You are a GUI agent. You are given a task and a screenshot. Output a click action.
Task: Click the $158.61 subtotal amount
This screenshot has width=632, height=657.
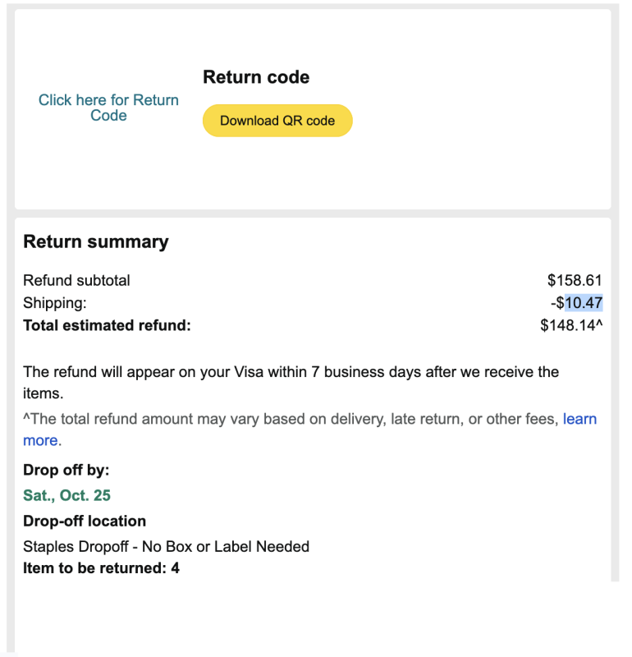(575, 280)
